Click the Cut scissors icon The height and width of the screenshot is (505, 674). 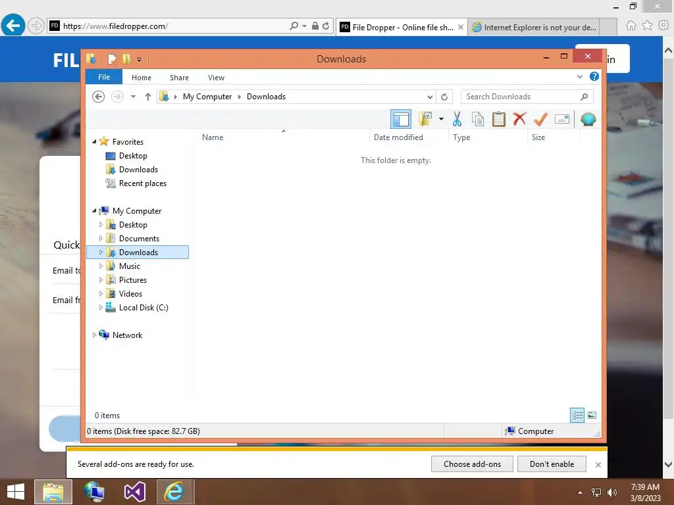point(457,119)
